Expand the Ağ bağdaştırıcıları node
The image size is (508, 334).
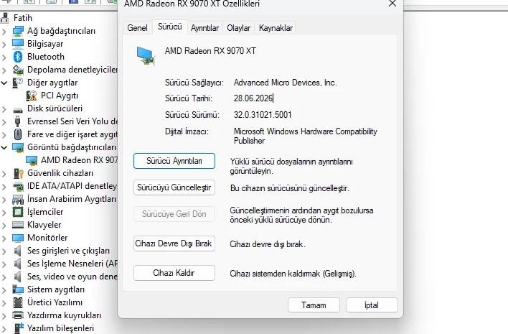4,32
